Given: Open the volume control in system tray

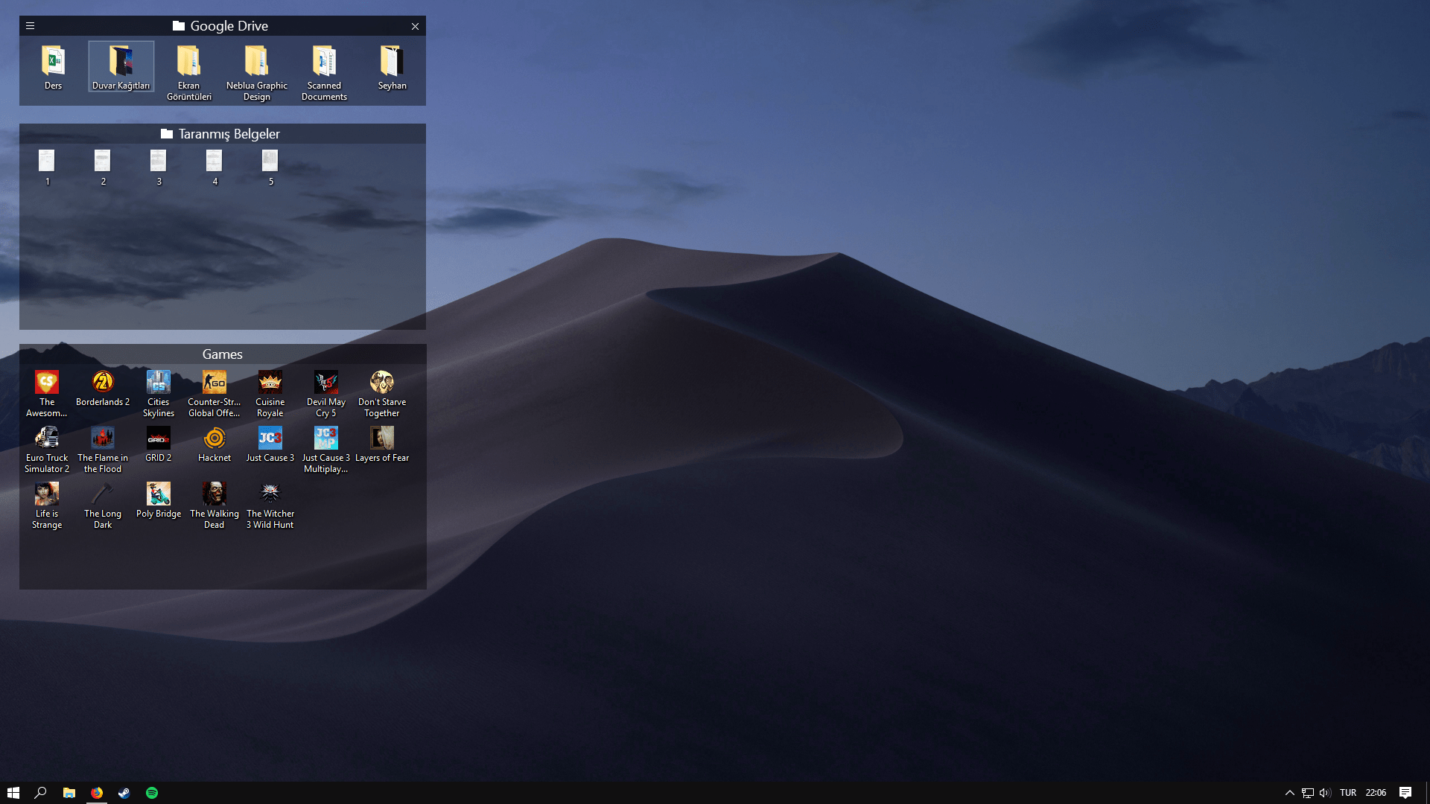Looking at the screenshot, I should pyautogui.click(x=1325, y=793).
